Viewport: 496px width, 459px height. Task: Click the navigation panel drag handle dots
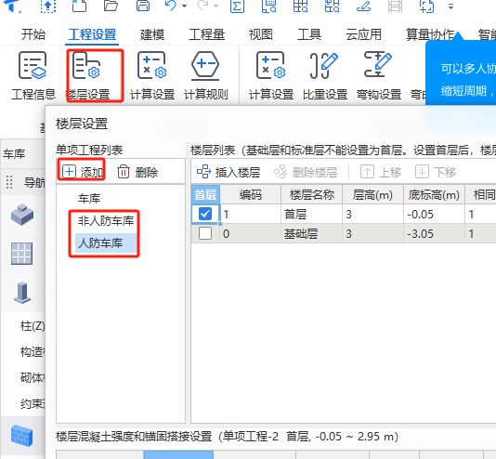pyautogui.click(x=9, y=182)
